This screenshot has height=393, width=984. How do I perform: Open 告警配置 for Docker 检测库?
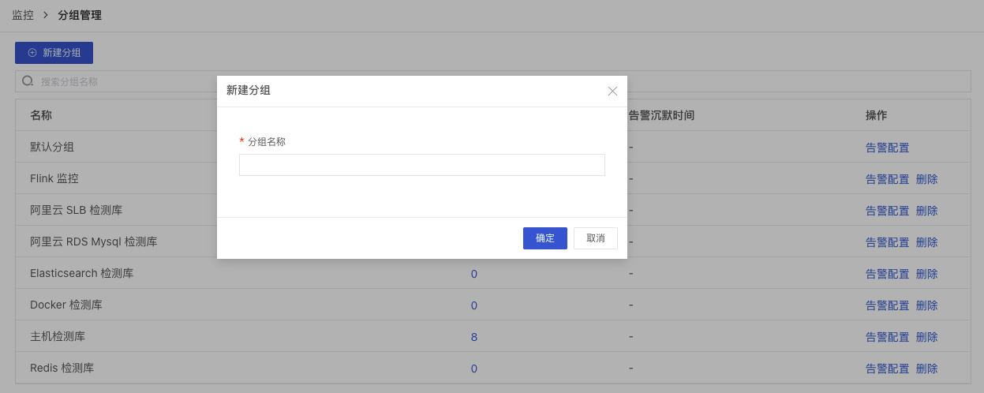(x=887, y=305)
